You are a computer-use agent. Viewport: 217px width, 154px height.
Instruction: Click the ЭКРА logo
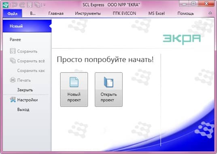click(182, 39)
